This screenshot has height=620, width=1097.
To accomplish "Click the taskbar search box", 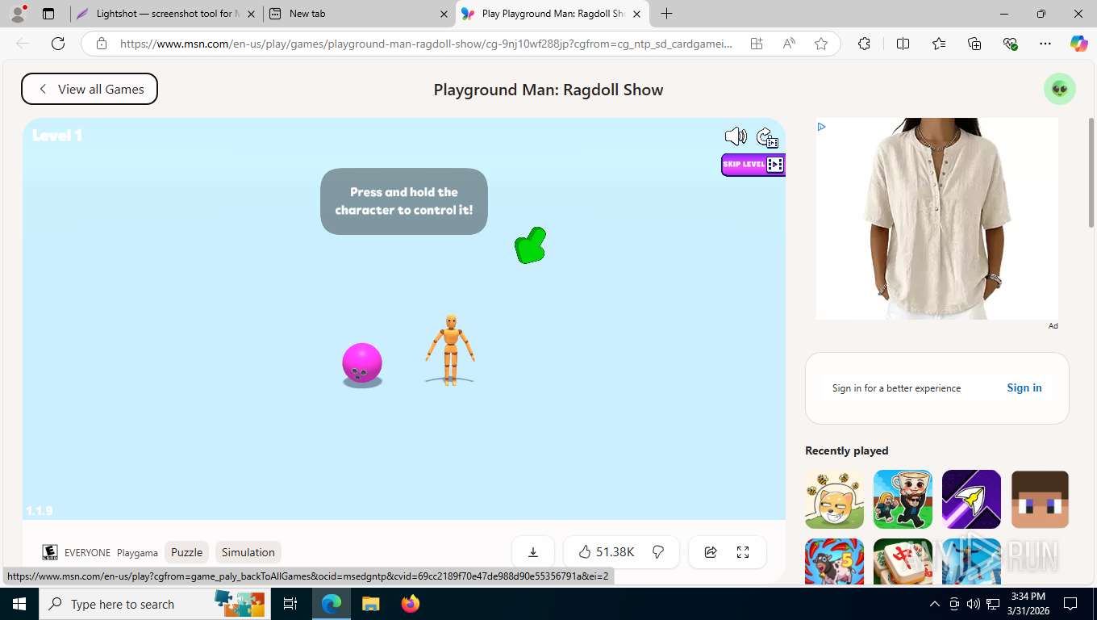I will [154, 604].
